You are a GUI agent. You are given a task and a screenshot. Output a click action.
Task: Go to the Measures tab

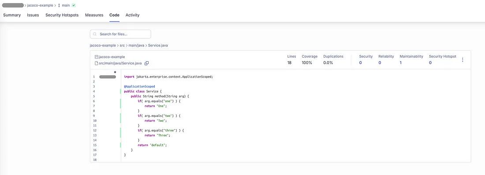[94, 15]
